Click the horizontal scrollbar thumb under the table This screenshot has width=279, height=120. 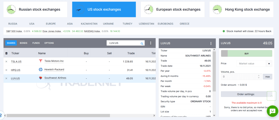[58, 116]
